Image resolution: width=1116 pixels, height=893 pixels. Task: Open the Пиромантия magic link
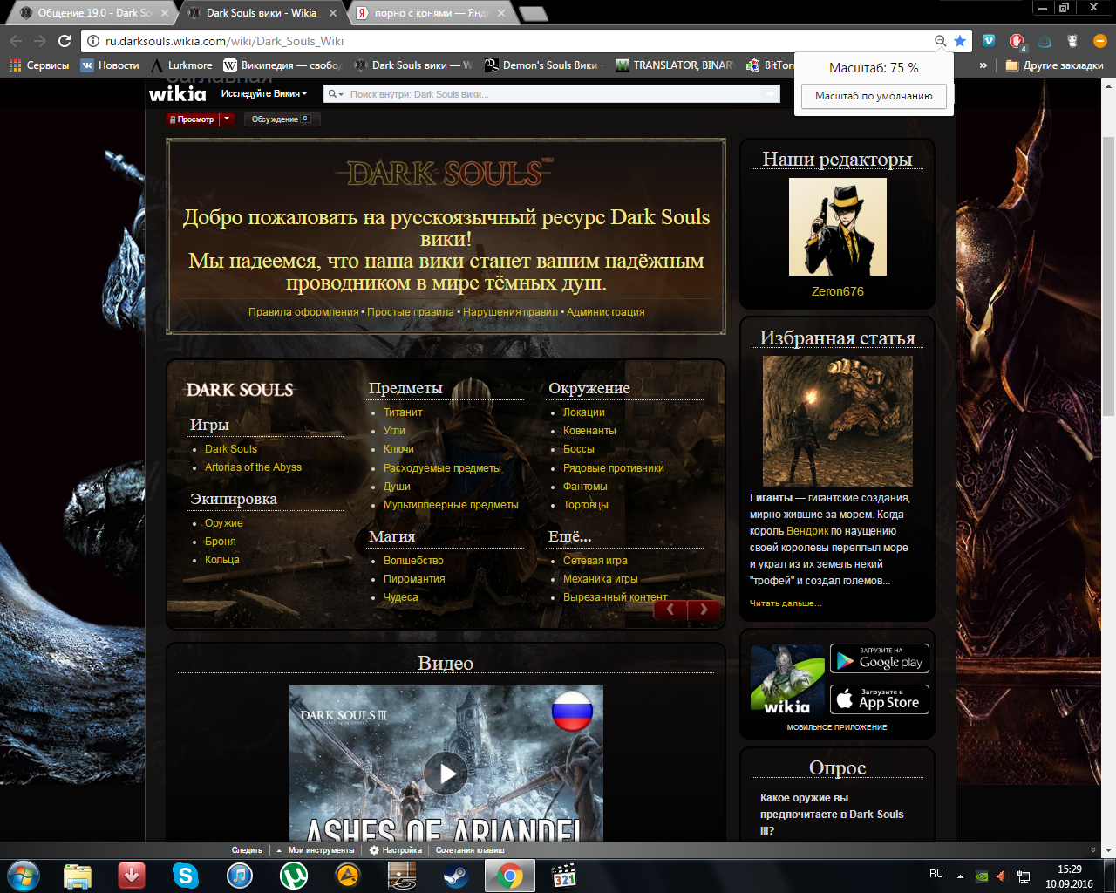click(x=414, y=579)
